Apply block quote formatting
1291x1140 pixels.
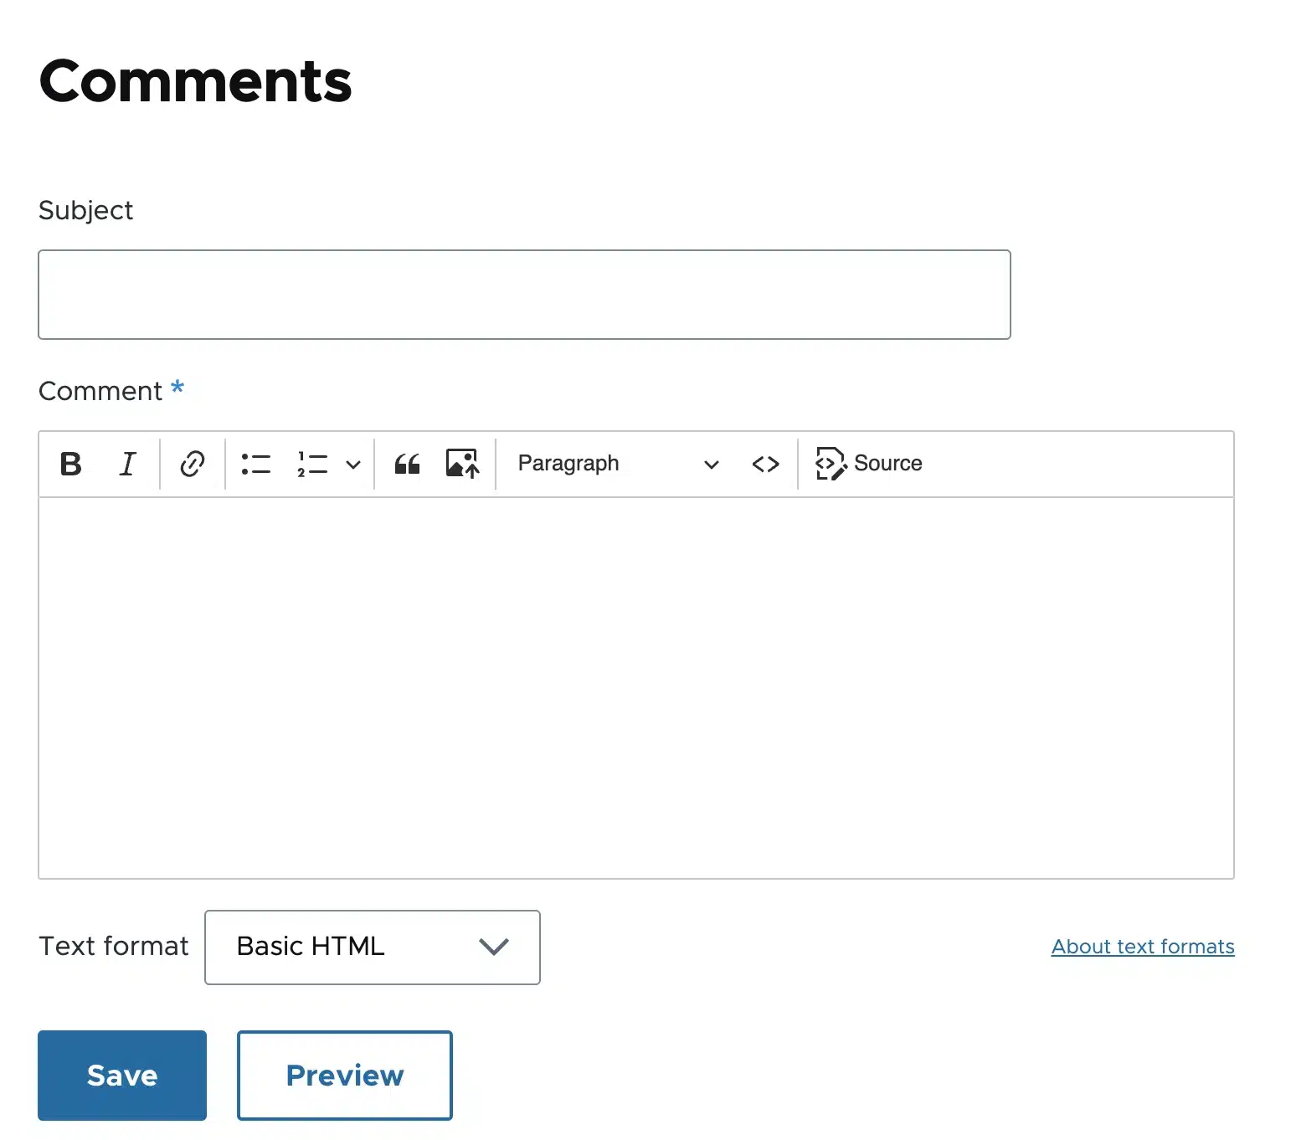pos(408,464)
